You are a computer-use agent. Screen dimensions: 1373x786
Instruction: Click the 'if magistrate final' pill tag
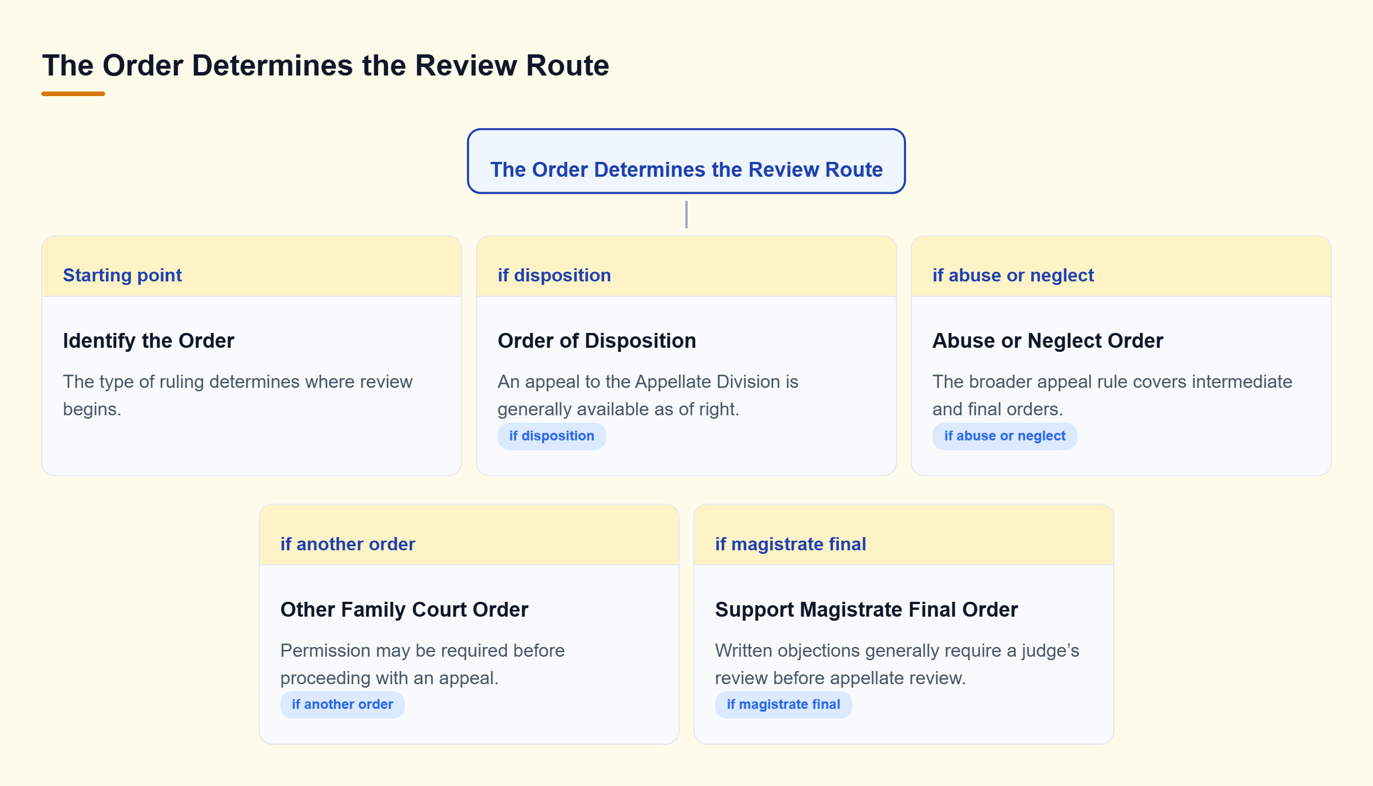tap(783, 705)
